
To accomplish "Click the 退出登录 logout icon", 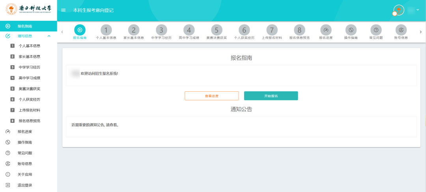I will pyautogui.click(x=8, y=185).
